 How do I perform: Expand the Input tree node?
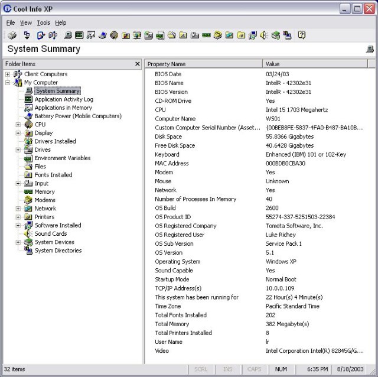(18, 184)
